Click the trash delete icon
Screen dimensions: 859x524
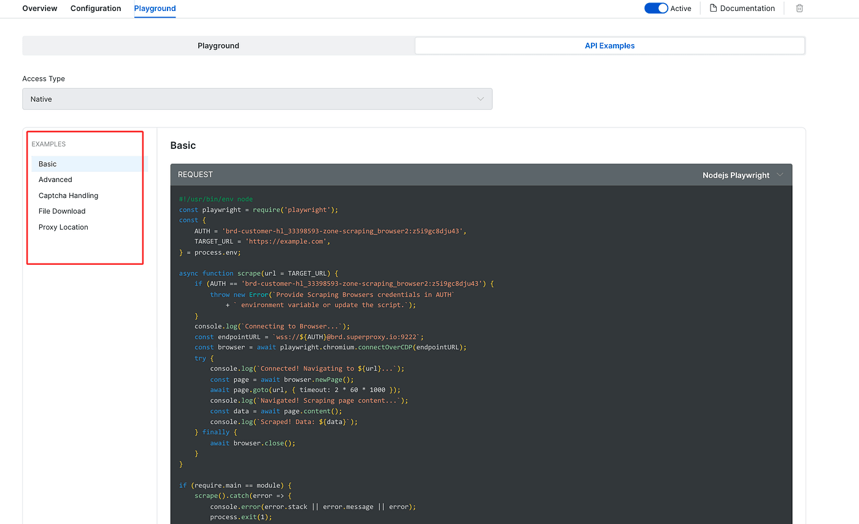coord(799,9)
